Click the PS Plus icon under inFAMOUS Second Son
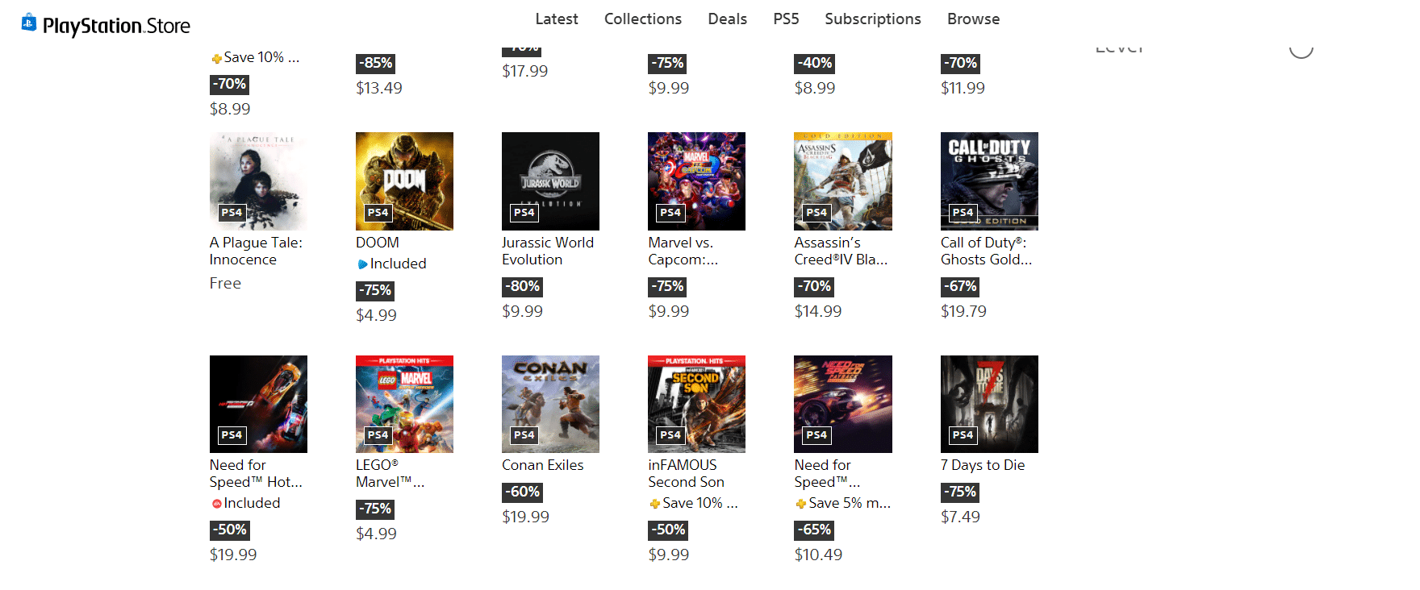The image size is (1420, 590). (654, 504)
